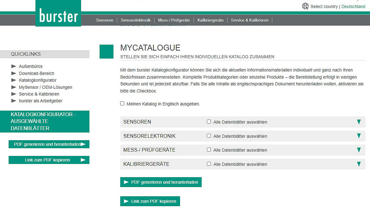The height and width of the screenshot is (208, 370).
Task: Expand the SENSOREN section arrow
Action: click(x=359, y=122)
